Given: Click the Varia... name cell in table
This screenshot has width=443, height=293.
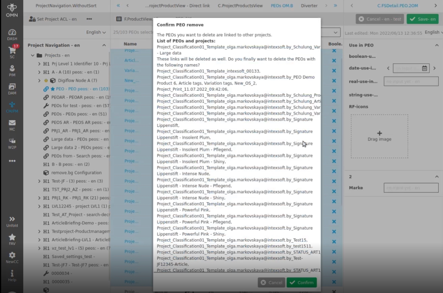Looking at the screenshot, I should 132,70.
